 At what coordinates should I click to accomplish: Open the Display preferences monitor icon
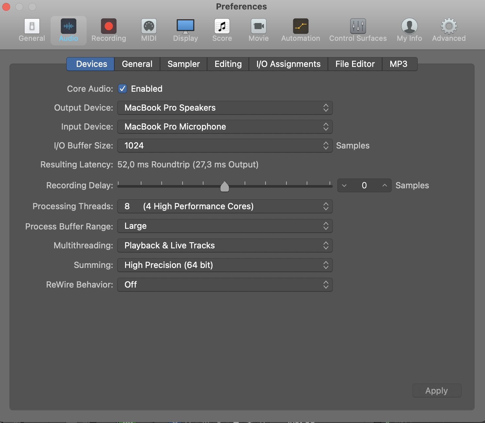pyautogui.click(x=186, y=26)
